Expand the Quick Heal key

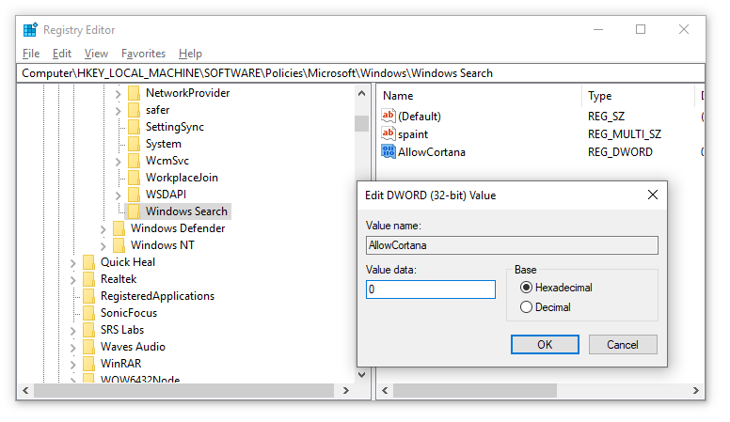(x=72, y=263)
